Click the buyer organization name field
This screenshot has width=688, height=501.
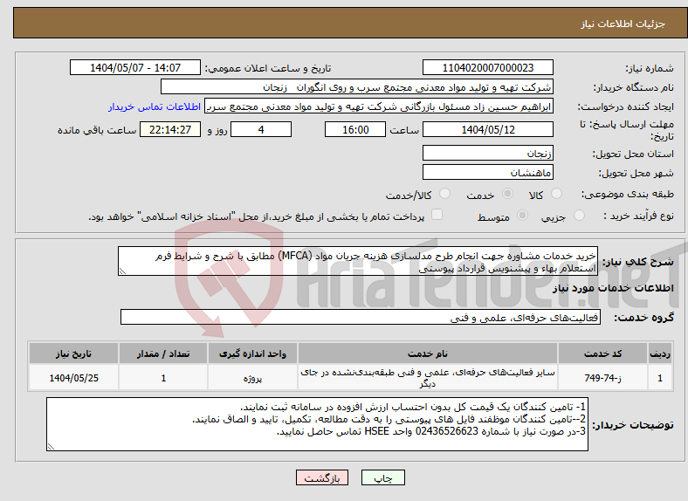click(x=357, y=87)
